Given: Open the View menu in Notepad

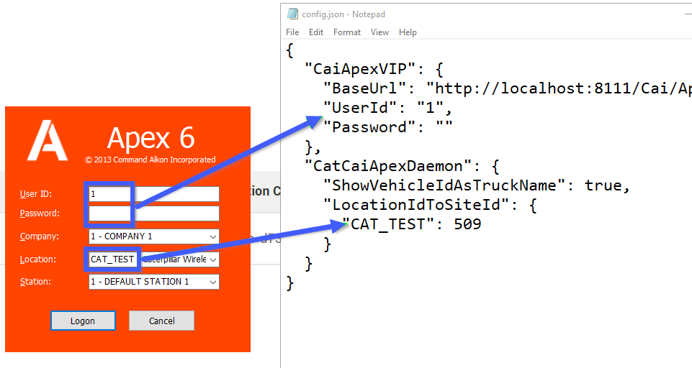Looking at the screenshot, I should point(379,32).
